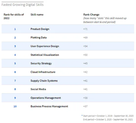136x123 pixels.
Task: Click the Plotting Data skill name
Action: [39, 38]
